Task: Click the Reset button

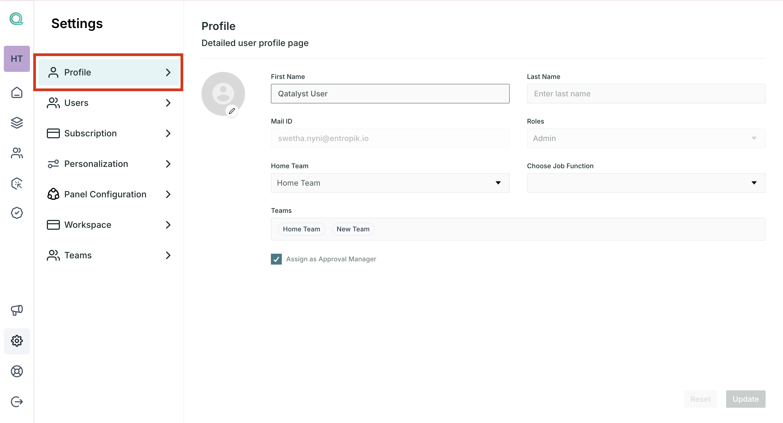Action: [x=700, y=399]
